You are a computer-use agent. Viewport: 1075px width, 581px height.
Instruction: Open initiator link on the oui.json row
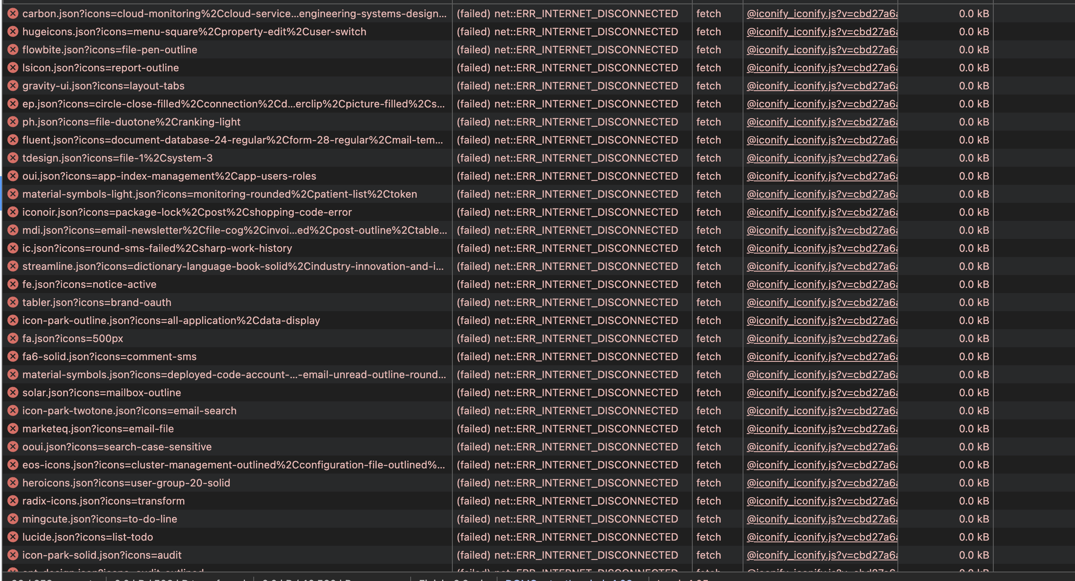[x=821, y=176]
